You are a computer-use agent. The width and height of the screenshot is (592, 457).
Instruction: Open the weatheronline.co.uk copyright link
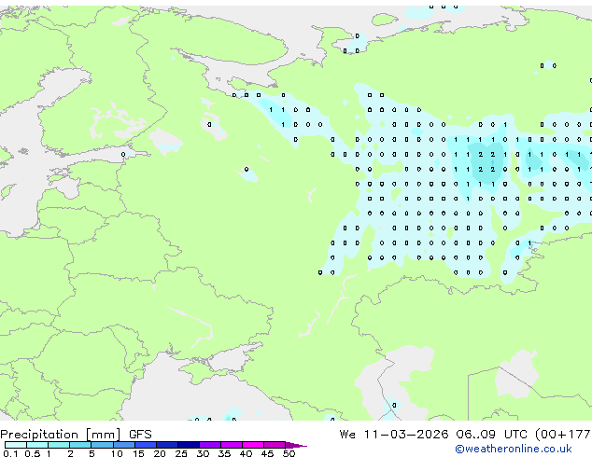tap(514, 449)
